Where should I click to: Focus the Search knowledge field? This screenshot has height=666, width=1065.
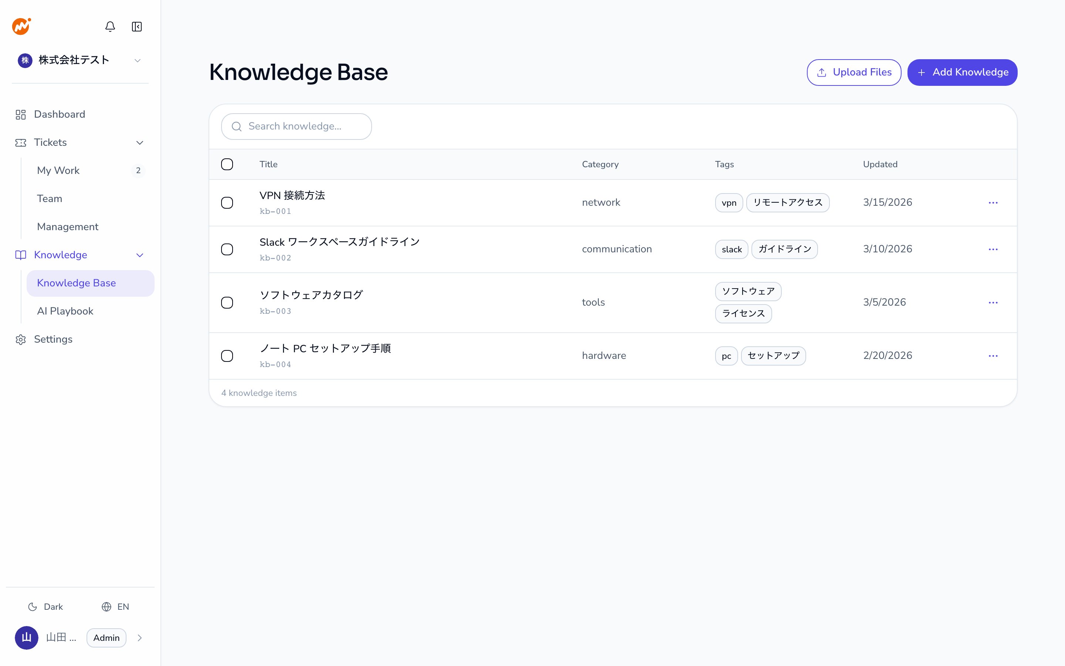point(296,127)
